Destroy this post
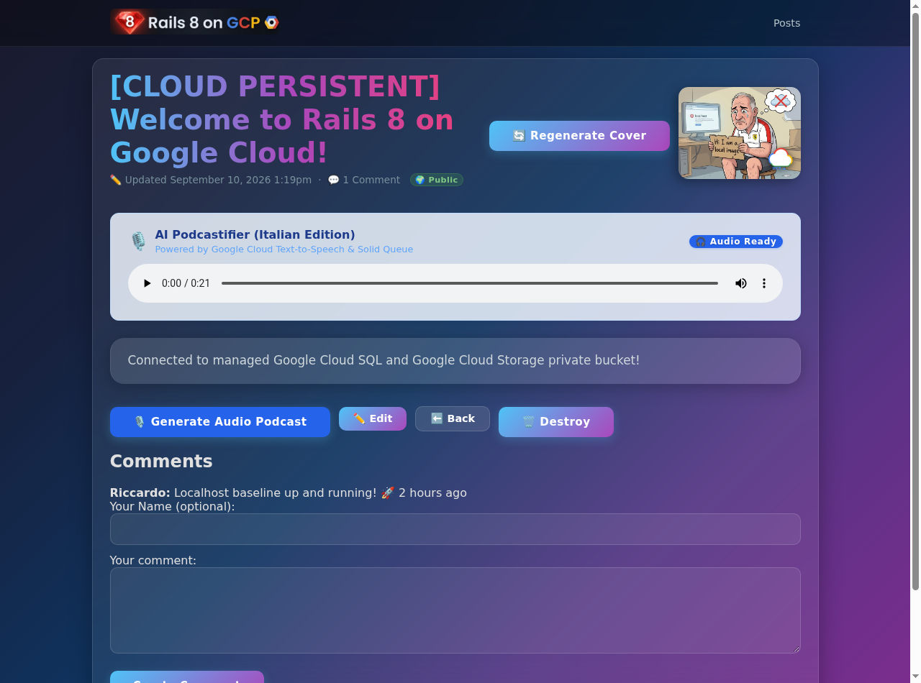 pos(556,422)
